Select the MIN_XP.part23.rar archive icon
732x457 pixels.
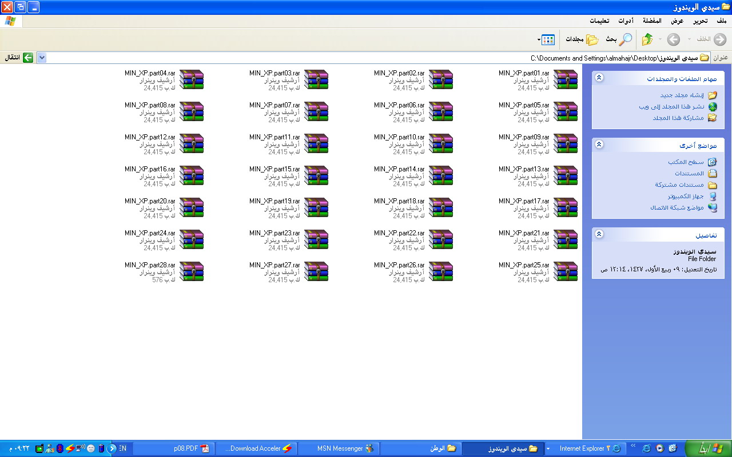(316, 240)
